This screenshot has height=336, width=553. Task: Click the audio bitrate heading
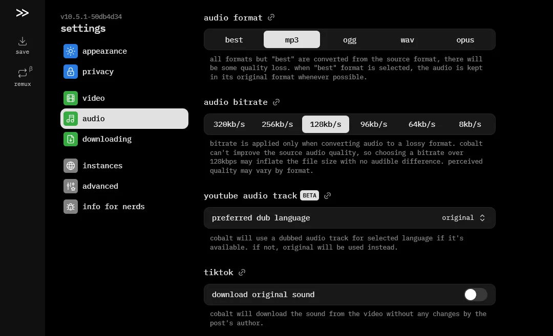[236, 102]
